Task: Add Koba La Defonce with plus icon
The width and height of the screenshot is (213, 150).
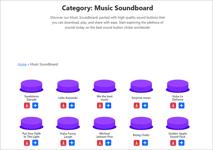Action: pos(181,105)
